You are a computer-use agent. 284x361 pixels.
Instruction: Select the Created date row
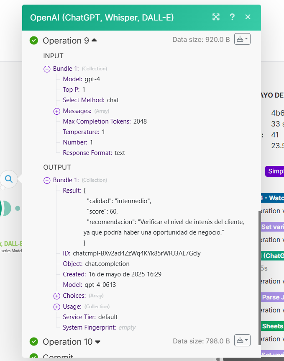pyautogui.click(x=112, y=274)
